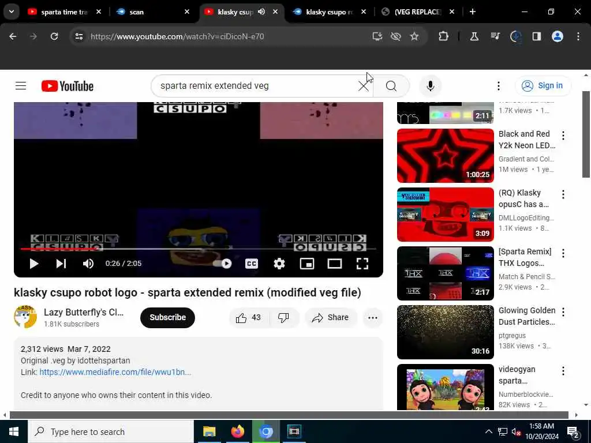Dislike the video with thumbs down
Screen dimensions: 591x443
point(283,318)
